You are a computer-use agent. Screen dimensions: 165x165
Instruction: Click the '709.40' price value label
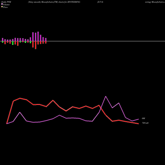[145, 123]
